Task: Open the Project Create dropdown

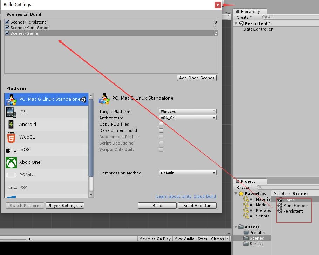Action: 244,187
